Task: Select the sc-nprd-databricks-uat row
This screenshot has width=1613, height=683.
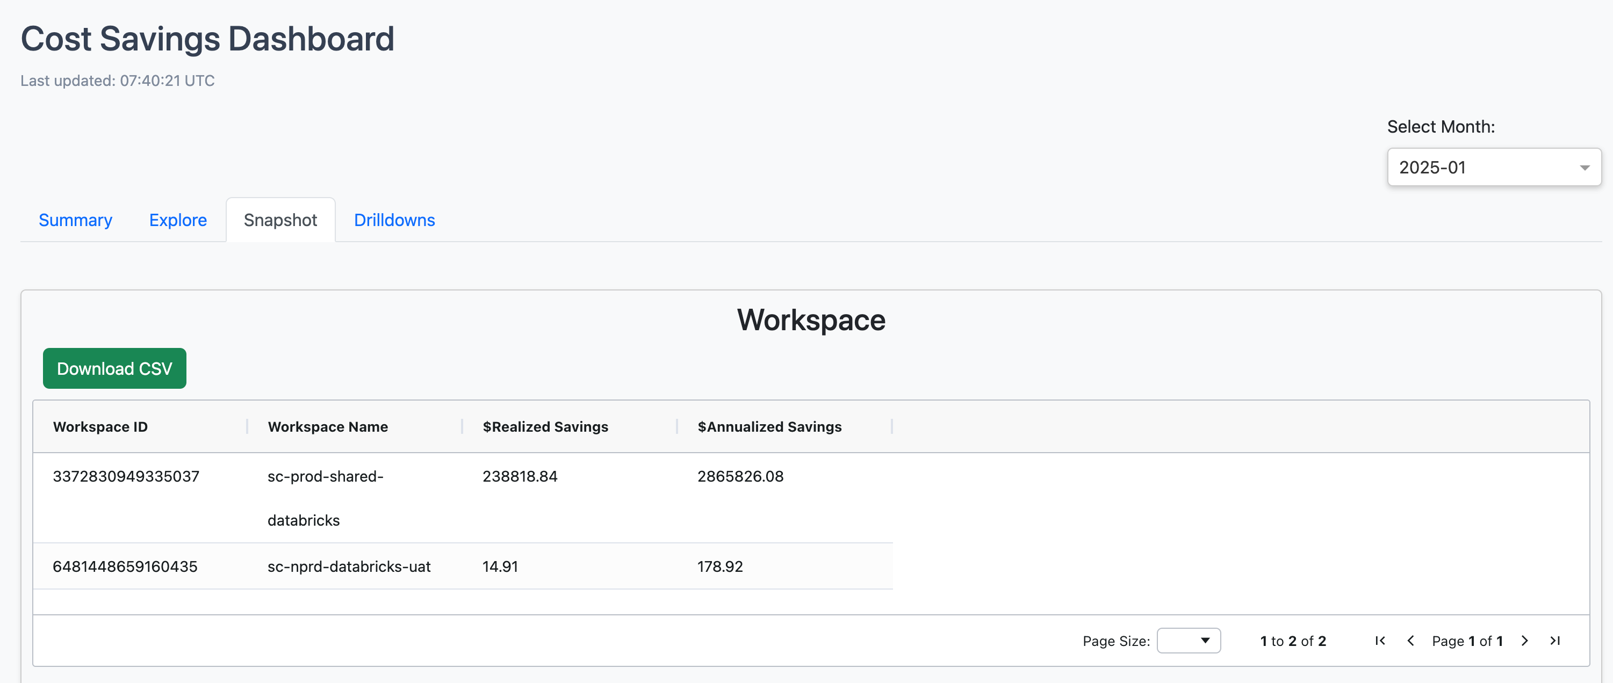Action: point(349,566)
